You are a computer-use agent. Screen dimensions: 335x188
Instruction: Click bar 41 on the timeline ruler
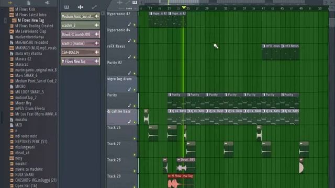point(263,8)
